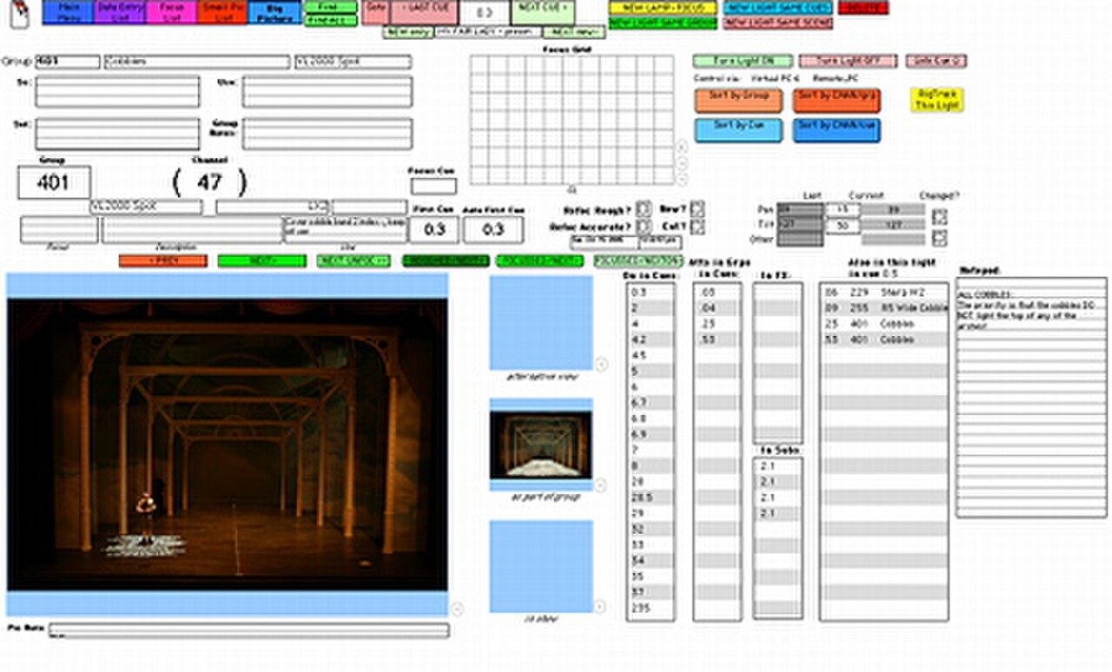Click the current Pan value field
1112x672 pixels.
tap(842, 210)
